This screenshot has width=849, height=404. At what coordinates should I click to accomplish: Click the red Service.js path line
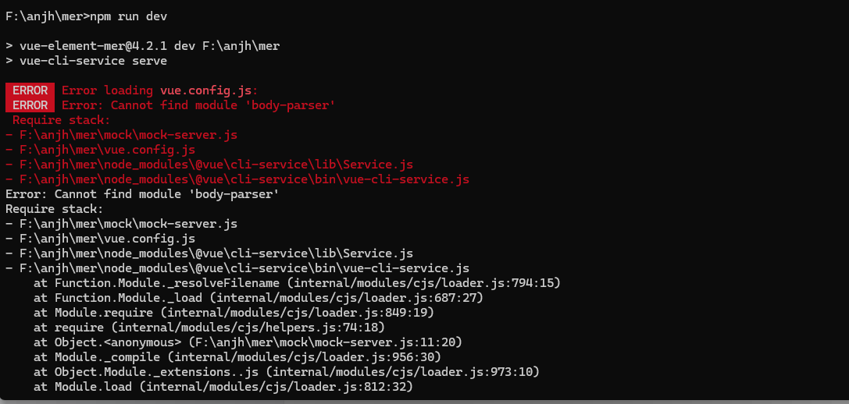click(x=209, y=165)
